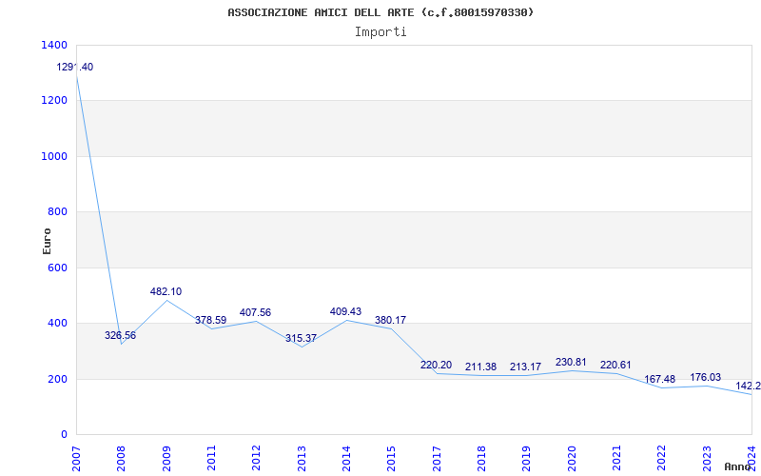Select the 1291.40 data label
Image resolution: width=761 pixels, height=476 pixels.
pyautogui.click(x=75, y=67)
